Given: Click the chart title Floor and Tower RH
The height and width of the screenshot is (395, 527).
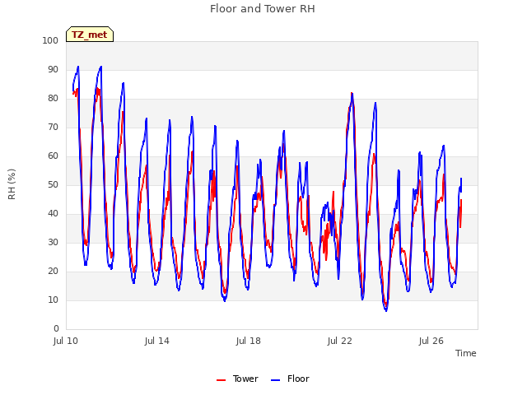Looking at the screenshot, I should pyautogui.click(x=263, y=9).
